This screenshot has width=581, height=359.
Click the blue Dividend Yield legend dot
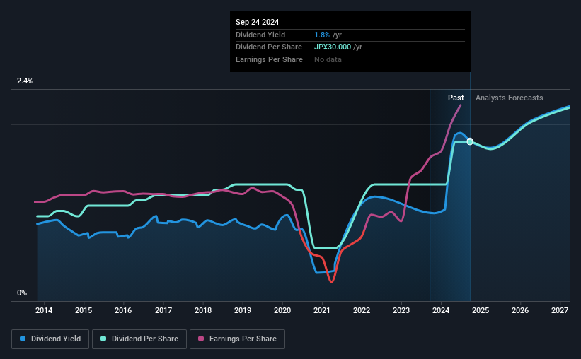23,339
